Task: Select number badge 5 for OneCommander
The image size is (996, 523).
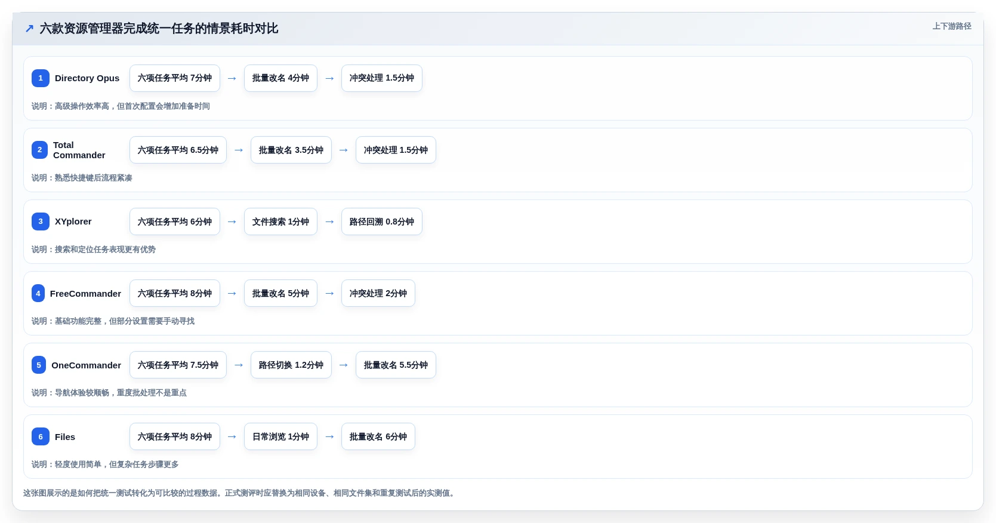Action: tap(39, 365)
